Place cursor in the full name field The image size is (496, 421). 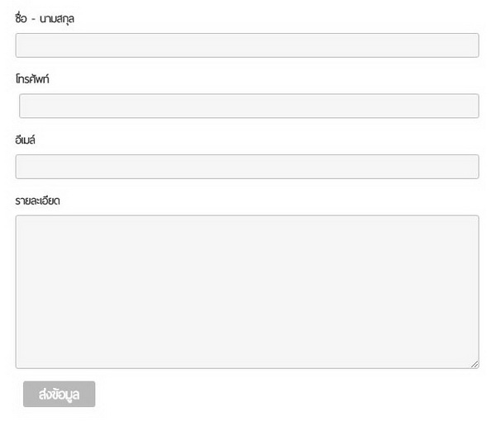point(247,45)
